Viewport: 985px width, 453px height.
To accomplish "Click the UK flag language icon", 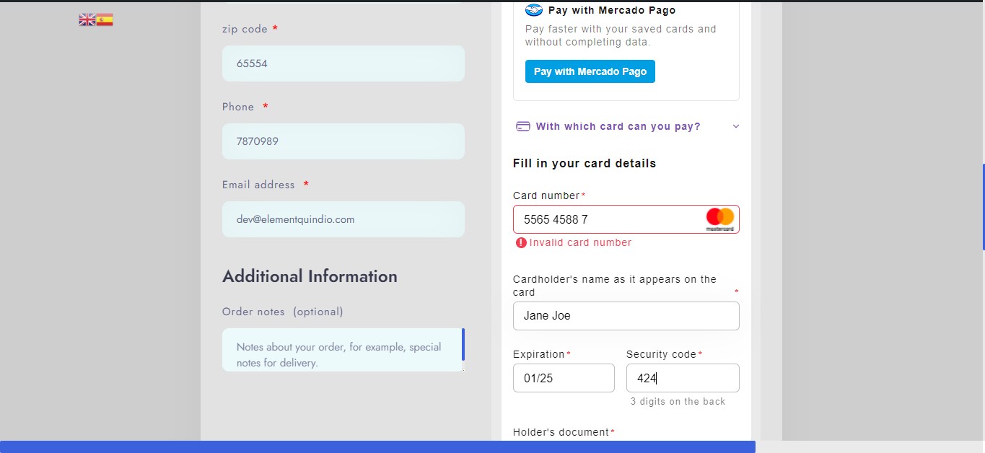I will (x=87, y=19).
